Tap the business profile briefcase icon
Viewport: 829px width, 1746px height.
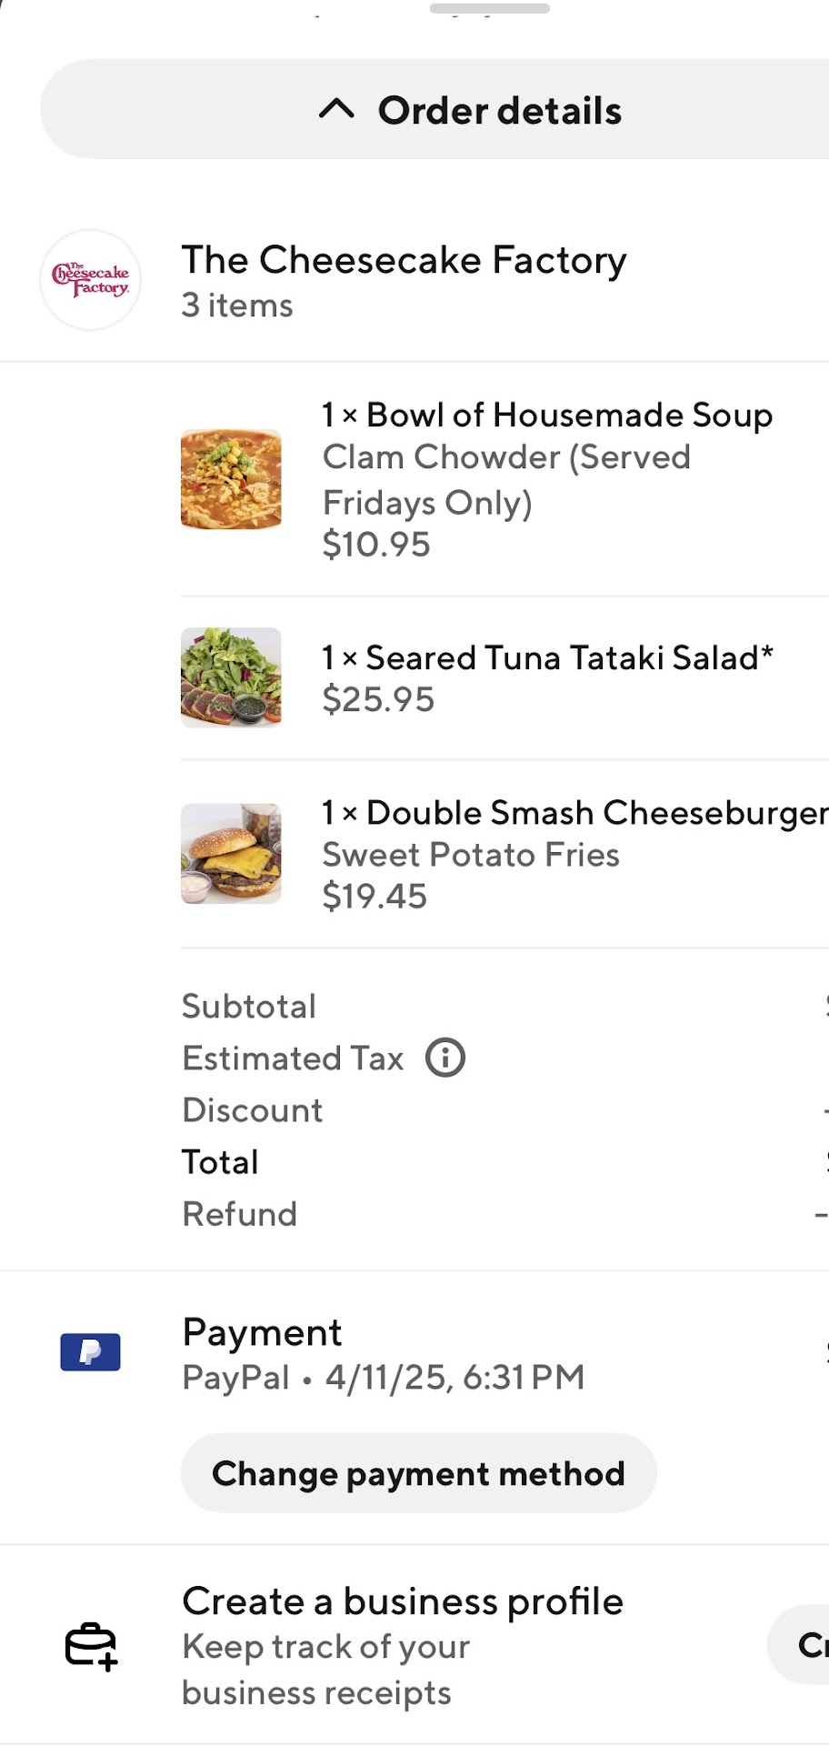[90, 1646]
